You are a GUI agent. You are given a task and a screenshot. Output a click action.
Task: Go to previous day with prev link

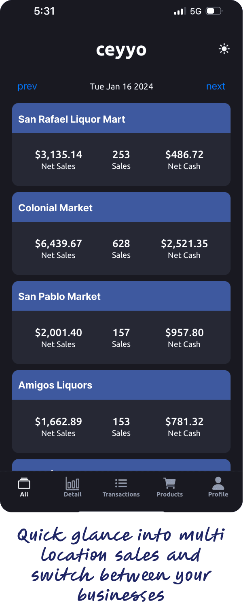coord(27,86)
